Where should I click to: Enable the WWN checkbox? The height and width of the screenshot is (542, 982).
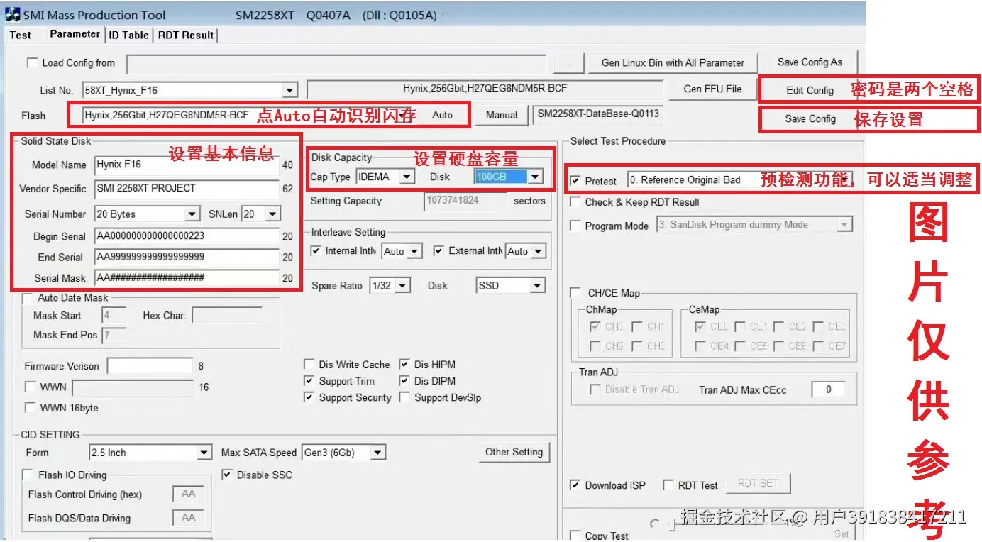tap(30, 387)
